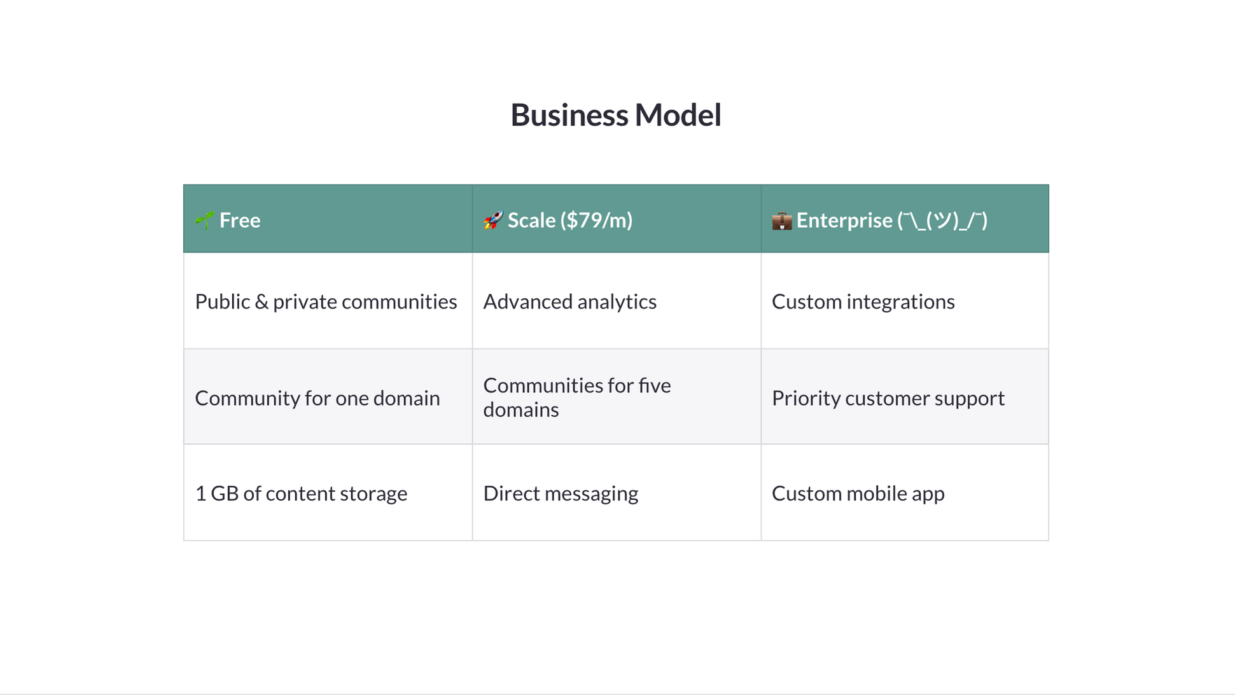Select the Direct messaging cell
This screenshot has height=695, width=1235.
pyautogui.click(x=617, y=493)
